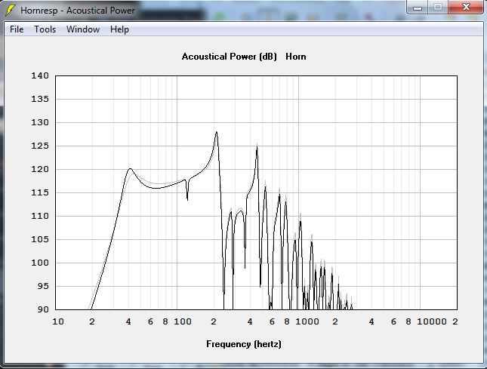Open the Window menu
This screenshot has height=369, width=487.
coord(83,29)
